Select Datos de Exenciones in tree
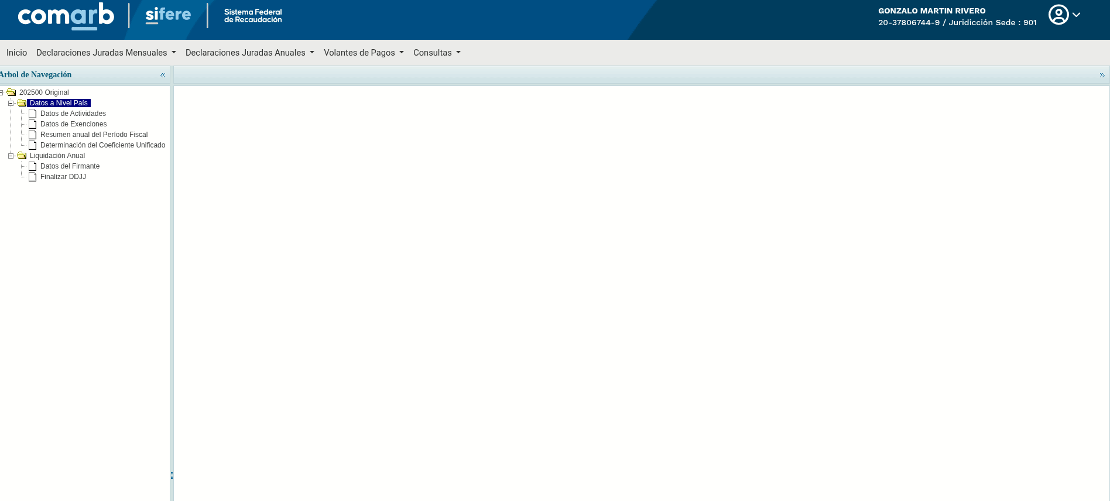The image size is (1110, 501). pos(73,124)
